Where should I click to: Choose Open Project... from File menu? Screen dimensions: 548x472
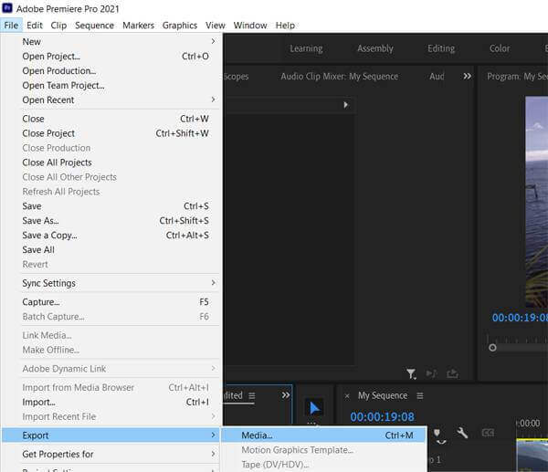pos(111,57)
